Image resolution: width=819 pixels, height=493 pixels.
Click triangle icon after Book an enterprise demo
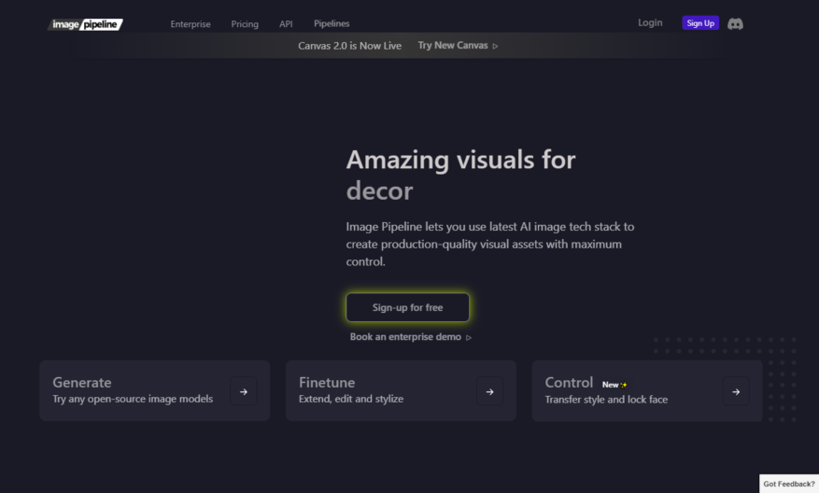click(x=469, y=337)
